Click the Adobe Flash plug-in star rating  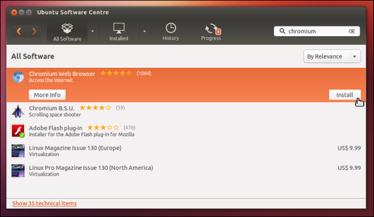103,127
